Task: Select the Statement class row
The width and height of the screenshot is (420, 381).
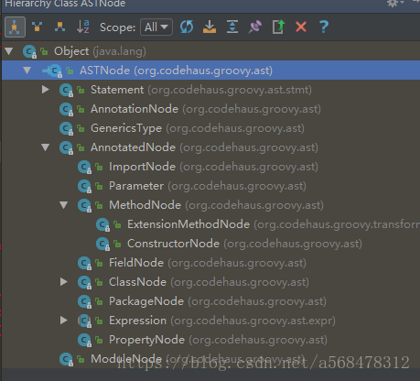Action: 210,90
